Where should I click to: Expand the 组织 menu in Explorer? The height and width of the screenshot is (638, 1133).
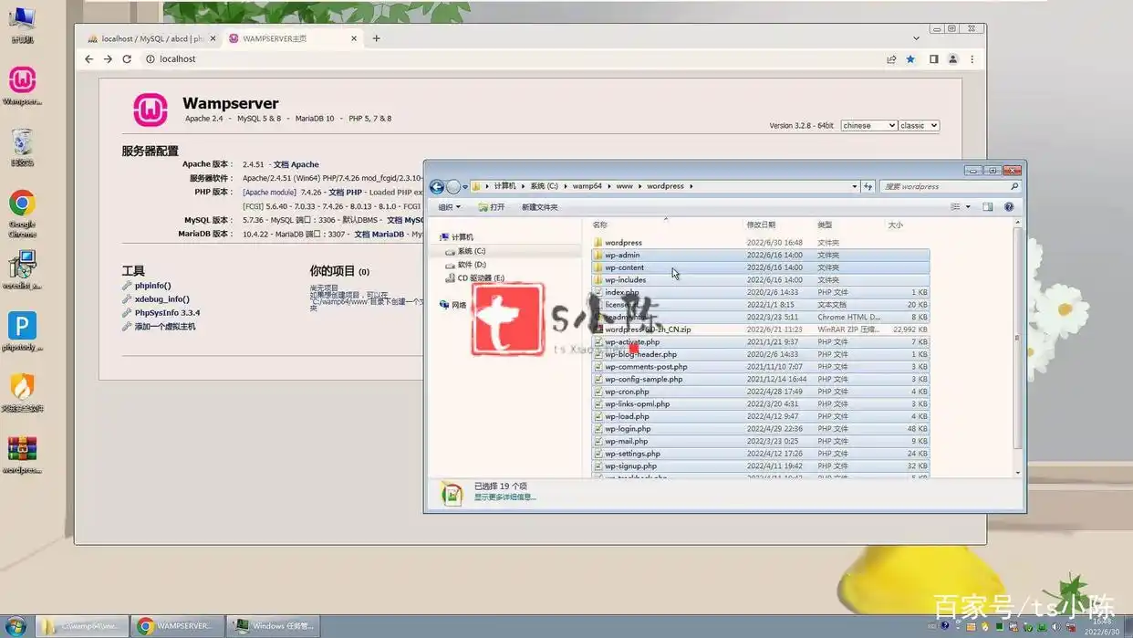point(450,207)
